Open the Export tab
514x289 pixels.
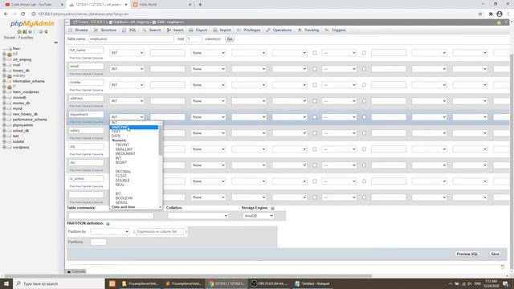tap(198, 31)
